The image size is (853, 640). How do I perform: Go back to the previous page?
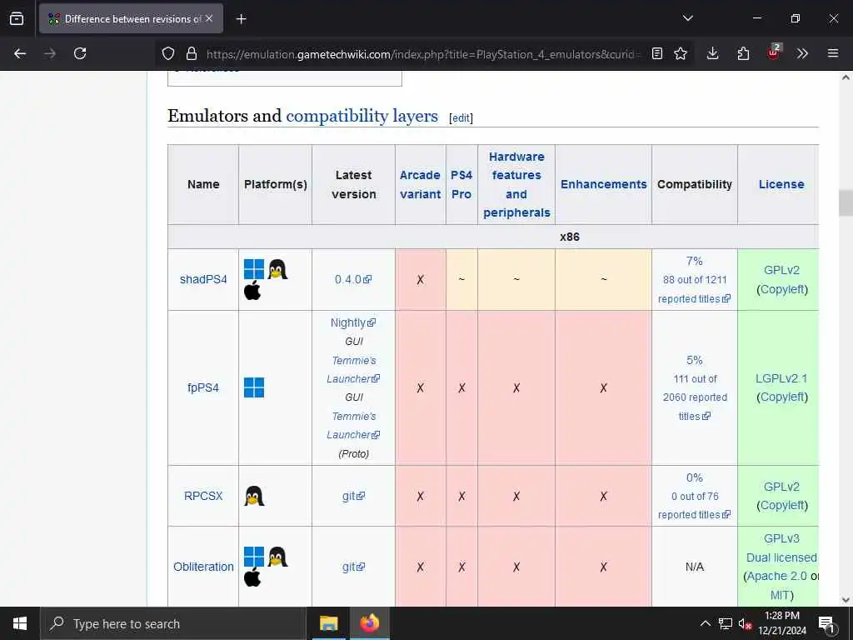[20, 53]
